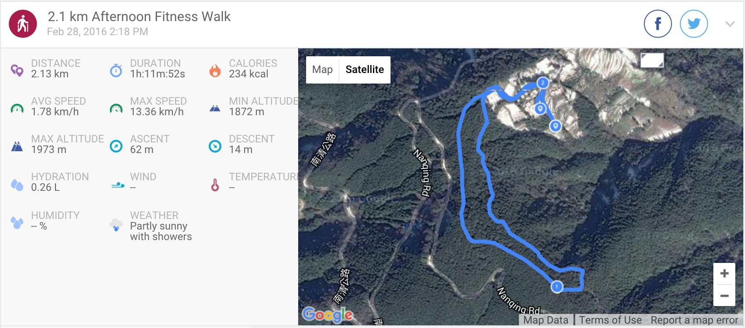Click route marker number 1
This screenshot has height=328, width=745.
pyautogui.click(x=557, y=287)
